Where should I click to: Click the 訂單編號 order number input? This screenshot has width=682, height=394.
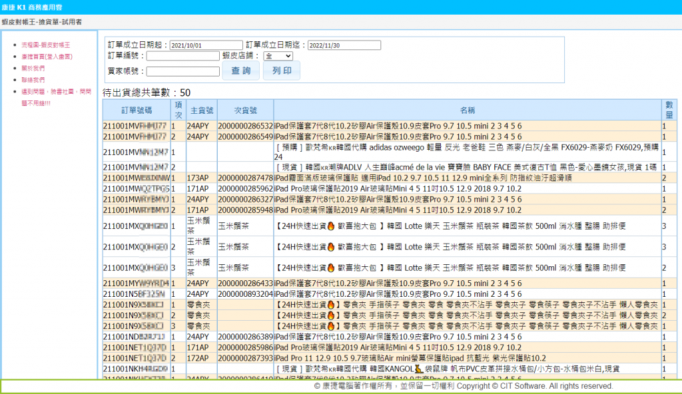pos(182,56)
